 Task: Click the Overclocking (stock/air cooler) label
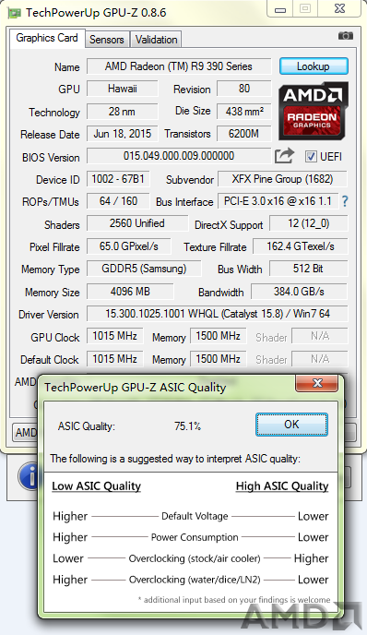click(x=195, y=558)
